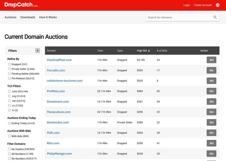The height and width of the screenshot is (161, 226).
Task: Click the $2,100 high bid value
Action: coord(141,60)
